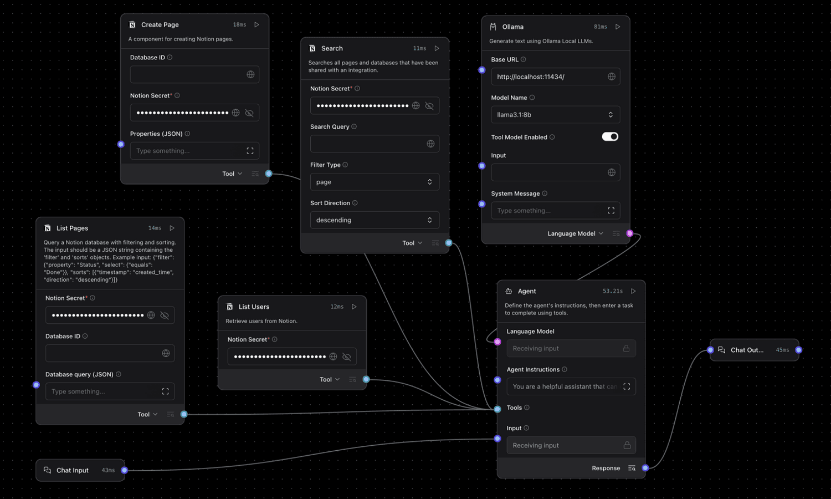Expand the Ollama System Message editor
The image size is (831, 499).
611,211
